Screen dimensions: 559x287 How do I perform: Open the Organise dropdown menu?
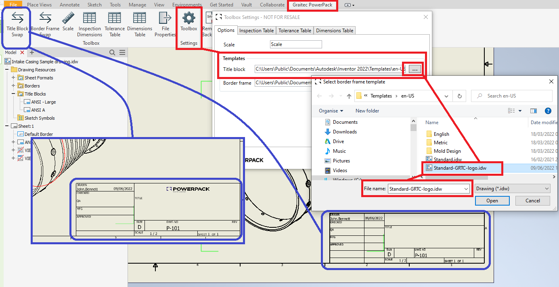331,111
